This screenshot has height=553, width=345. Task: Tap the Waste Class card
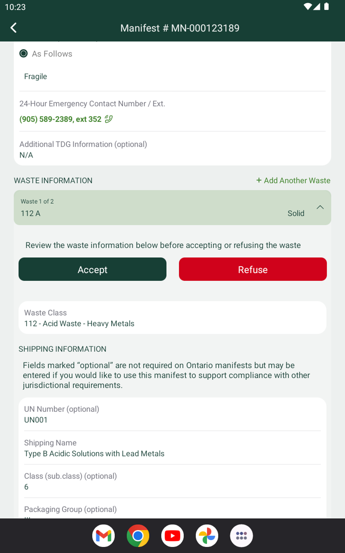click(x=172, y=318)
